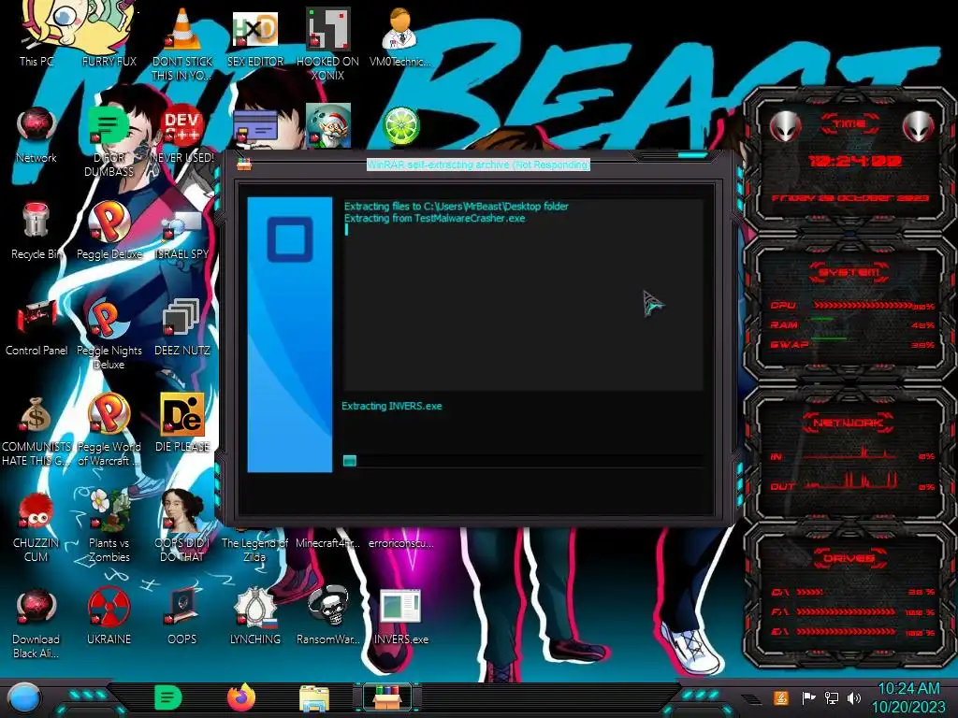Click the volume speaker tray icon
This screenshot has width=958, height=718.
point(854,697)
